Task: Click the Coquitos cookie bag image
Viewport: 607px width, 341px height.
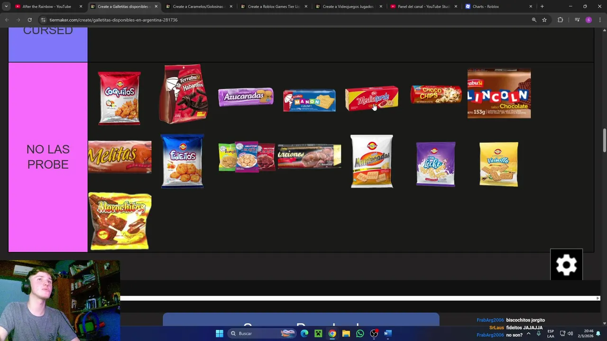Action: [119, 99]
